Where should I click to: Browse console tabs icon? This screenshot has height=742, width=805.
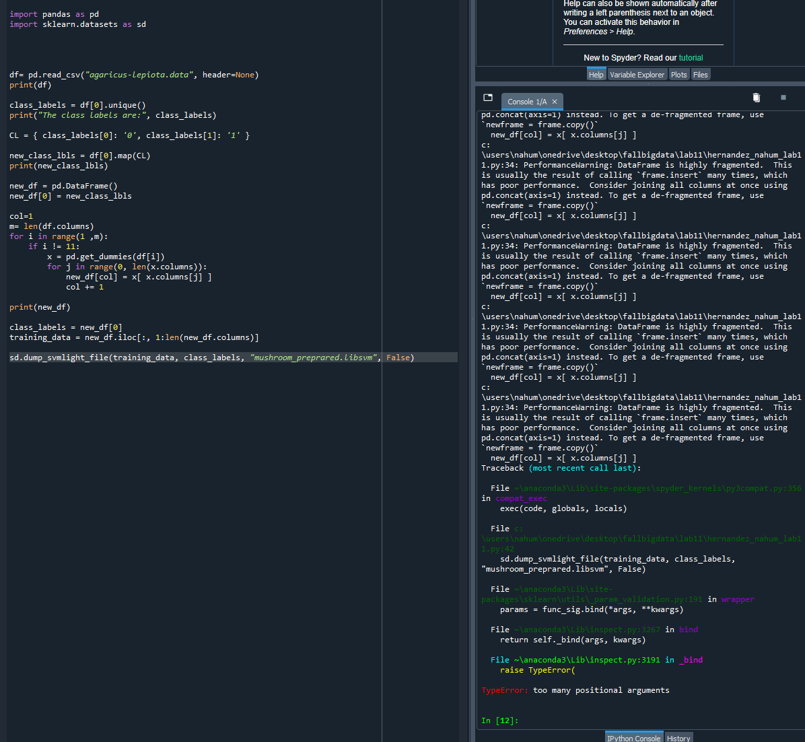(x=487, y=98)
